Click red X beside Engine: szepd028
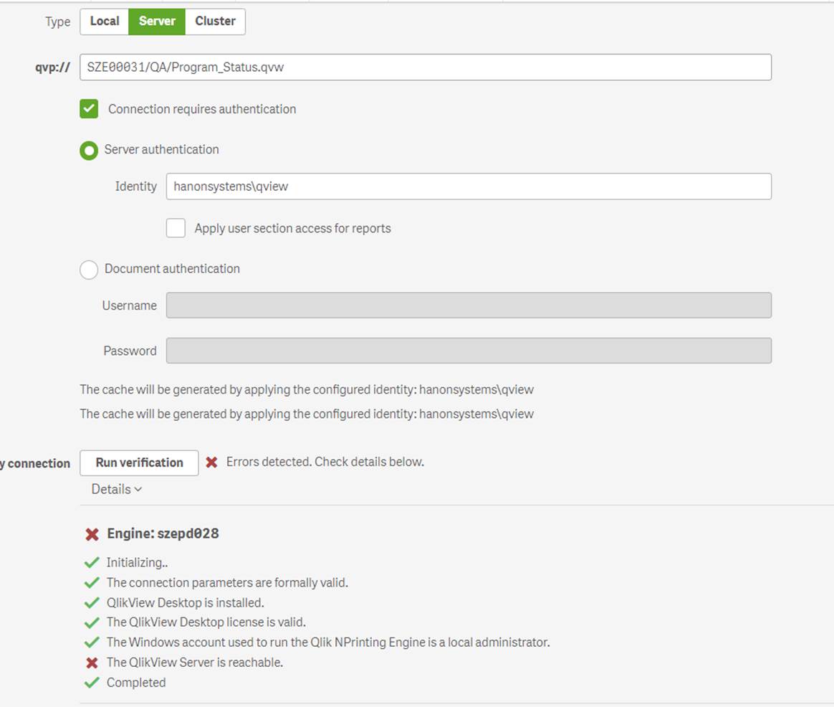The height and width of the screenshot is (707, 834). point(92,534)
